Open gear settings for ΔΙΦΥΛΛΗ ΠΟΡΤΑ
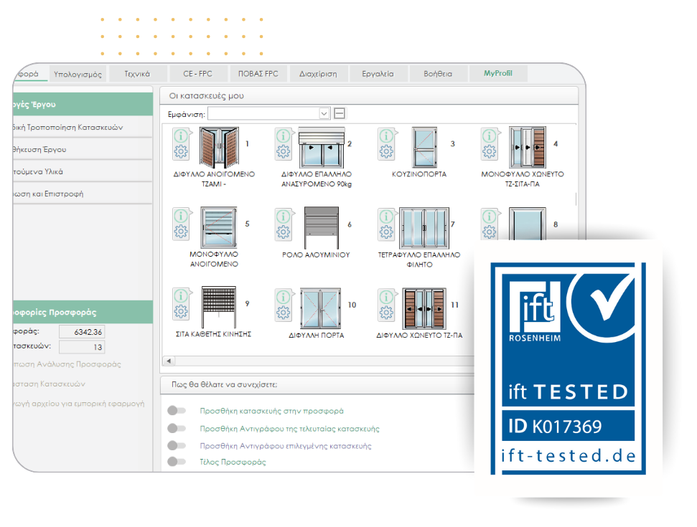The image size is (697, 527). pos(284,312)
